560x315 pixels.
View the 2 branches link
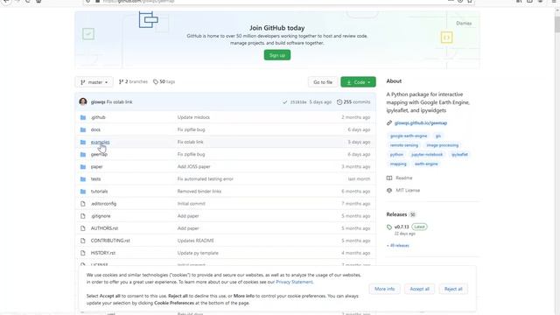coord(133,81)
